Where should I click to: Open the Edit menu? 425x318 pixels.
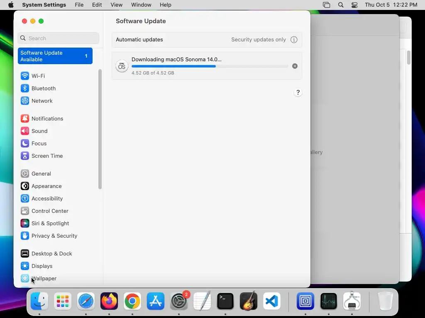tap(97, 5)
